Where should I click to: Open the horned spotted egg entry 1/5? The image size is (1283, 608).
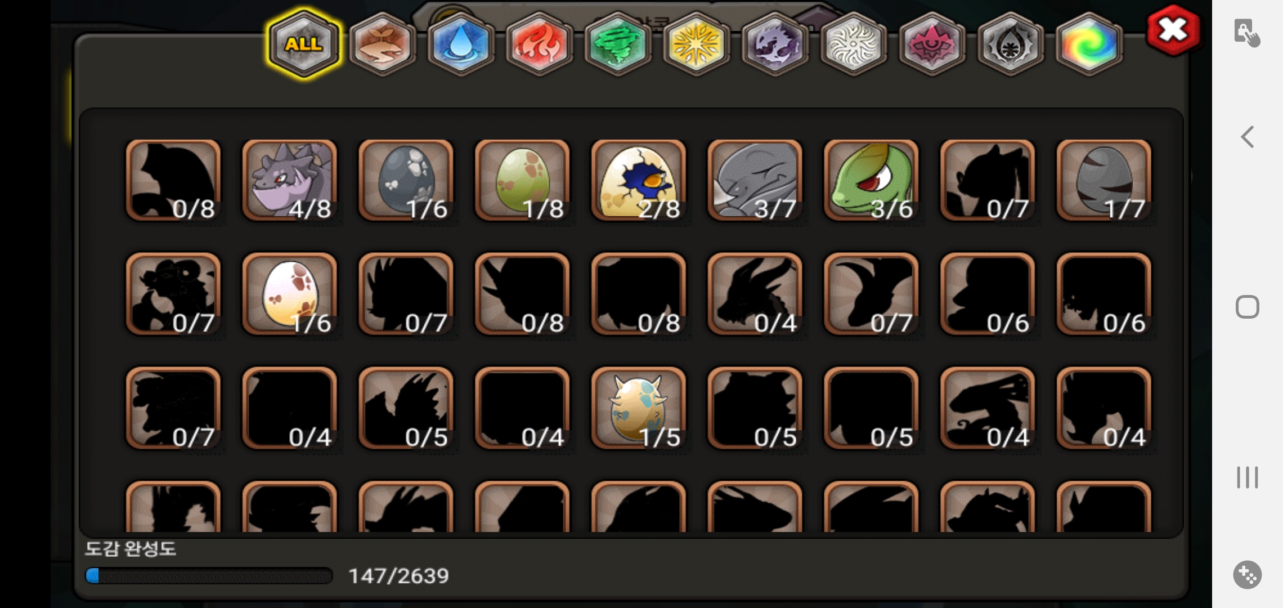pyautogui.click(x=639, y=408)
